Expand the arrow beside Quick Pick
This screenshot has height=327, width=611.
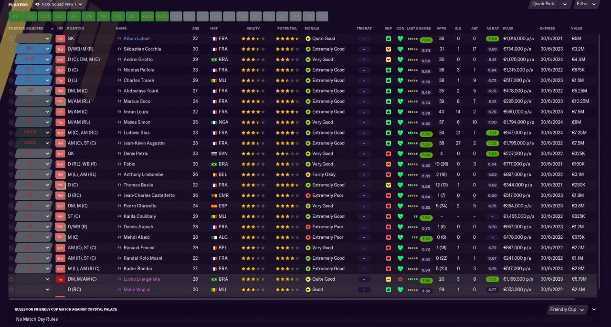(565, 4)
